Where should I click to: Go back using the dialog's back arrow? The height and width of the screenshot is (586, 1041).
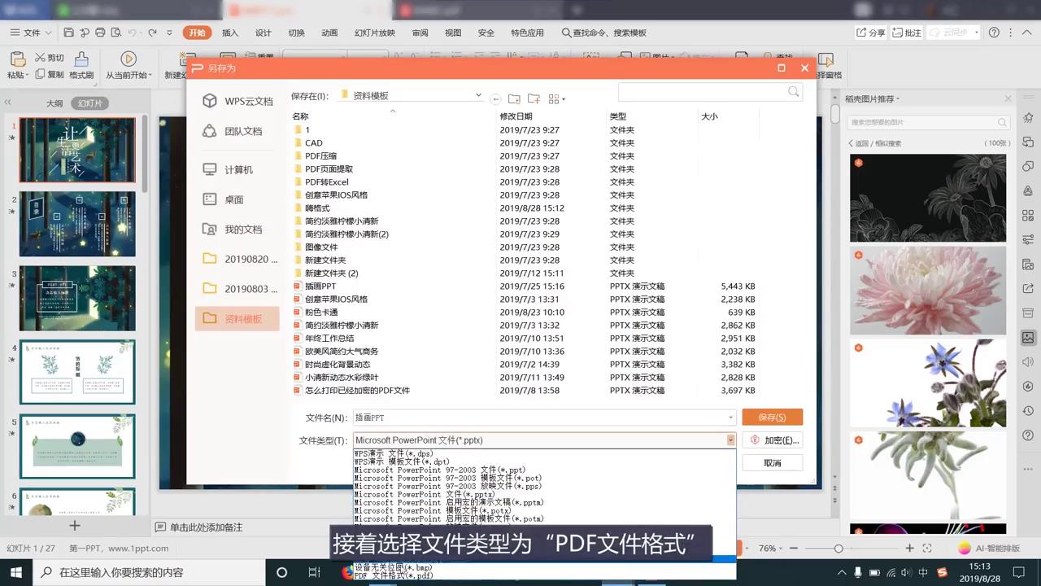click(x=496, y=98)
